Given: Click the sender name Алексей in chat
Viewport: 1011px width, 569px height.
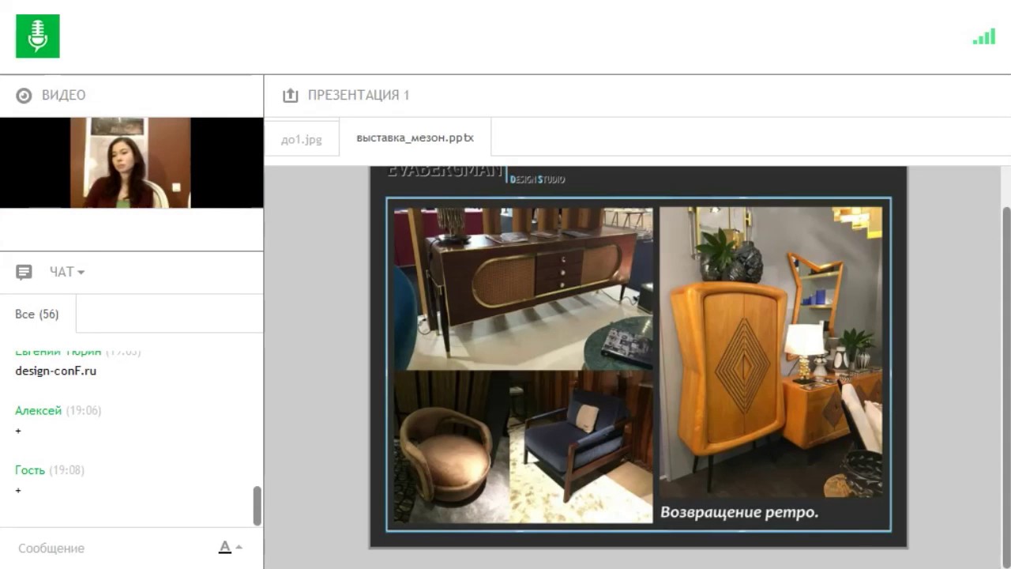Looking at the screenshot, I should [x=38, y=411].
